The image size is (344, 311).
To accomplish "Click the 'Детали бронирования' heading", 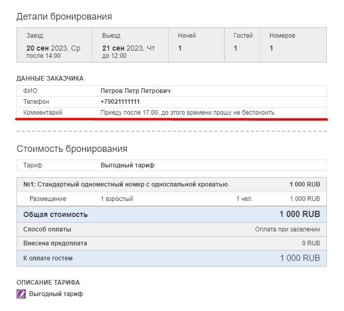I will click(x=64, y=17).
